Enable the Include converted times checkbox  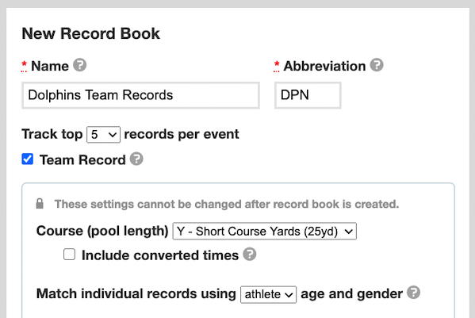[x=69, y=255]
